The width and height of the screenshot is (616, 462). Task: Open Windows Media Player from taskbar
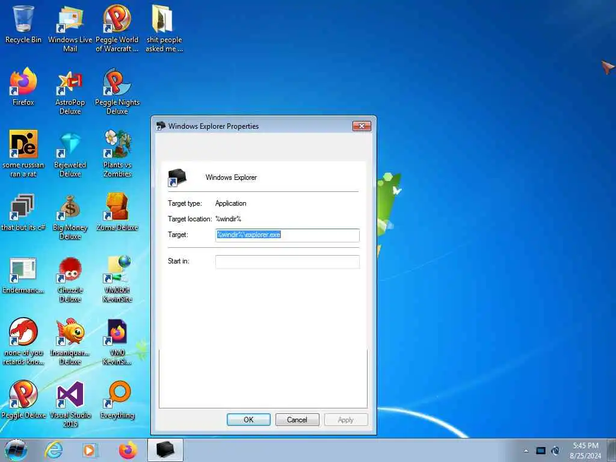[90, 450]
